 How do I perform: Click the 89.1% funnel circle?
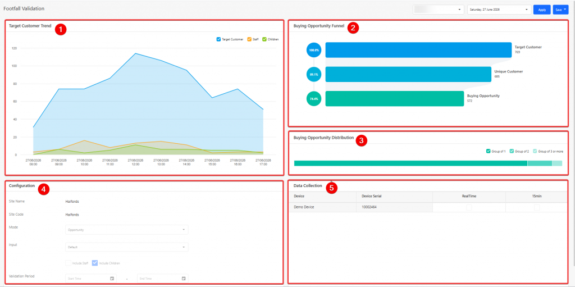coord(314,75)
